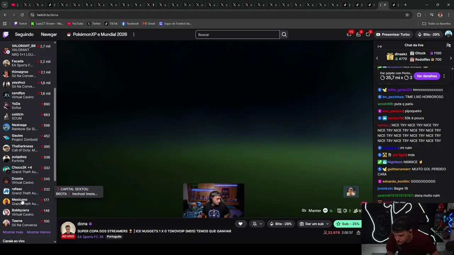Open VALORANT_BR channel in sidebar
Screen dimensions: 454x255
point(27,50)
